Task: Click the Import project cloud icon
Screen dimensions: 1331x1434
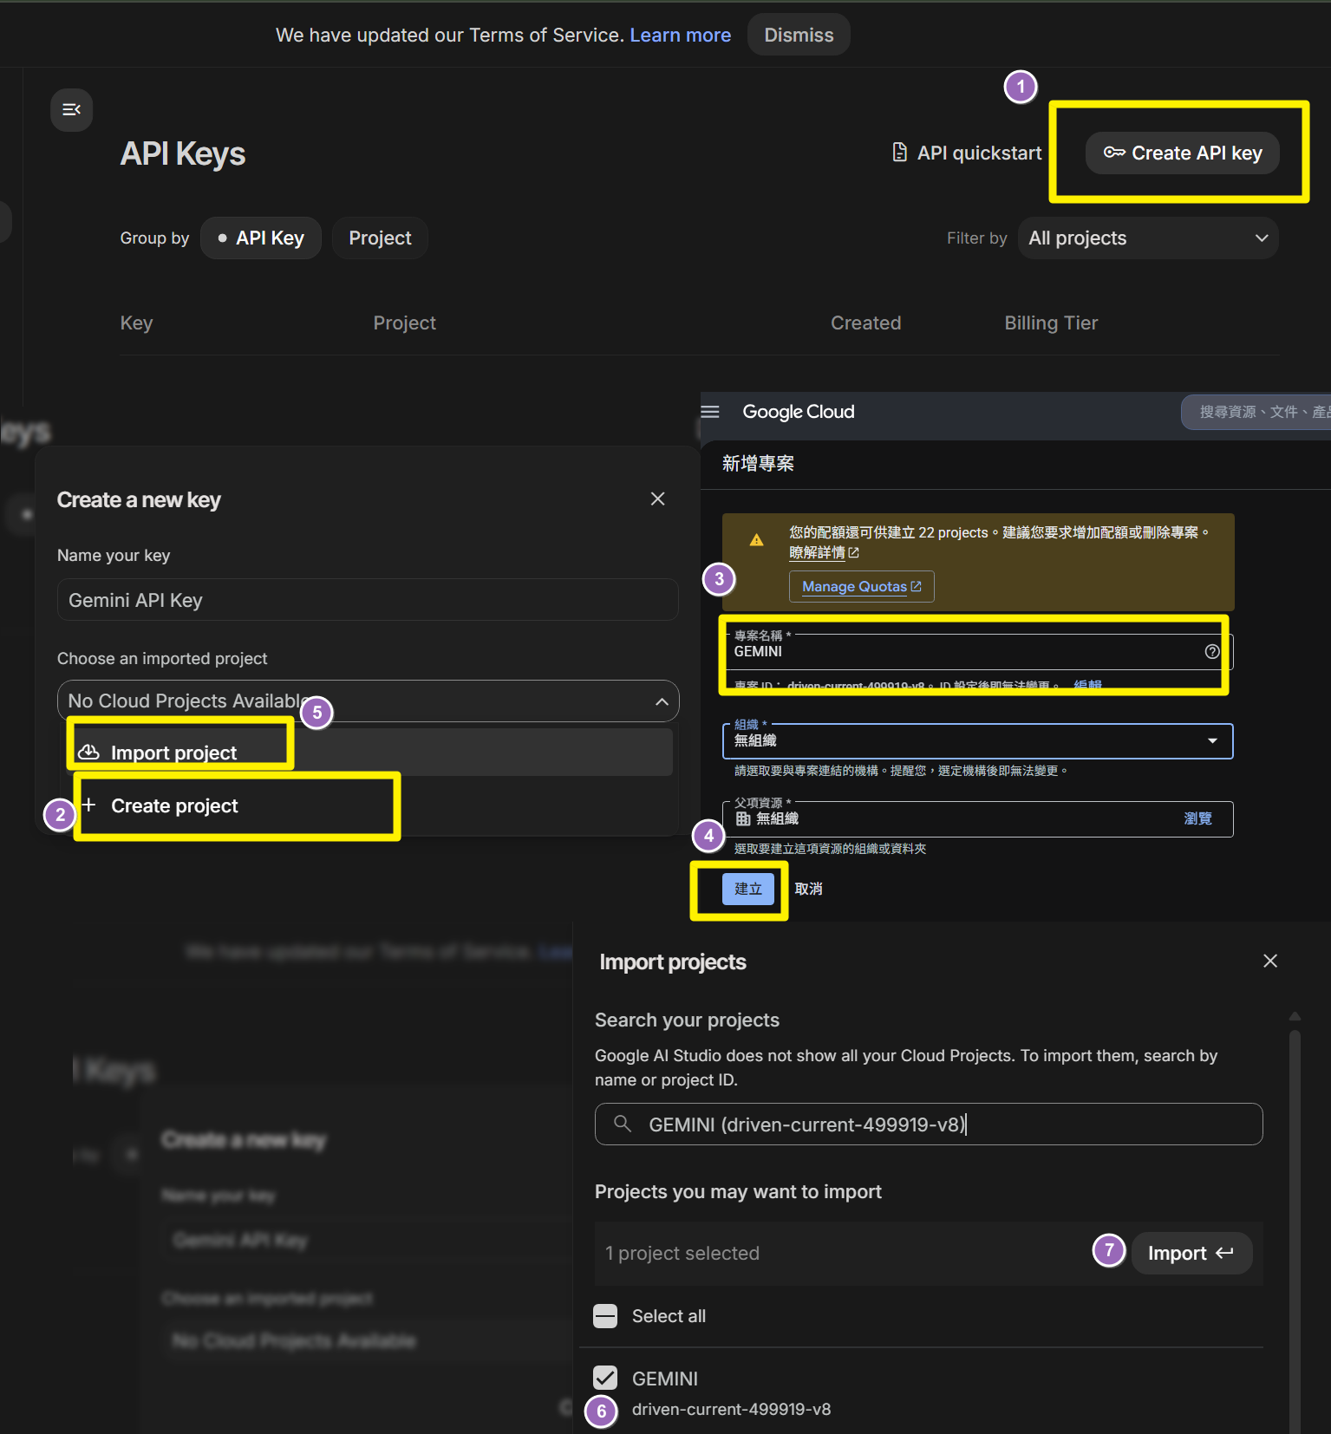Action: (x=88, y=752)
